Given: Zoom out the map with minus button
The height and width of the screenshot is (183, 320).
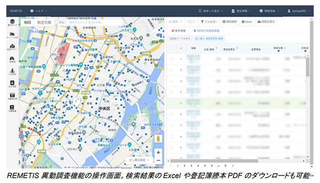Looking at the screenshot, I should pos(158,161).
